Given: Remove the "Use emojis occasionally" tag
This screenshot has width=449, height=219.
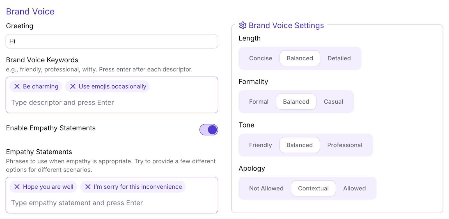Looking at the screenshot, I should click(x=73, y=86).
